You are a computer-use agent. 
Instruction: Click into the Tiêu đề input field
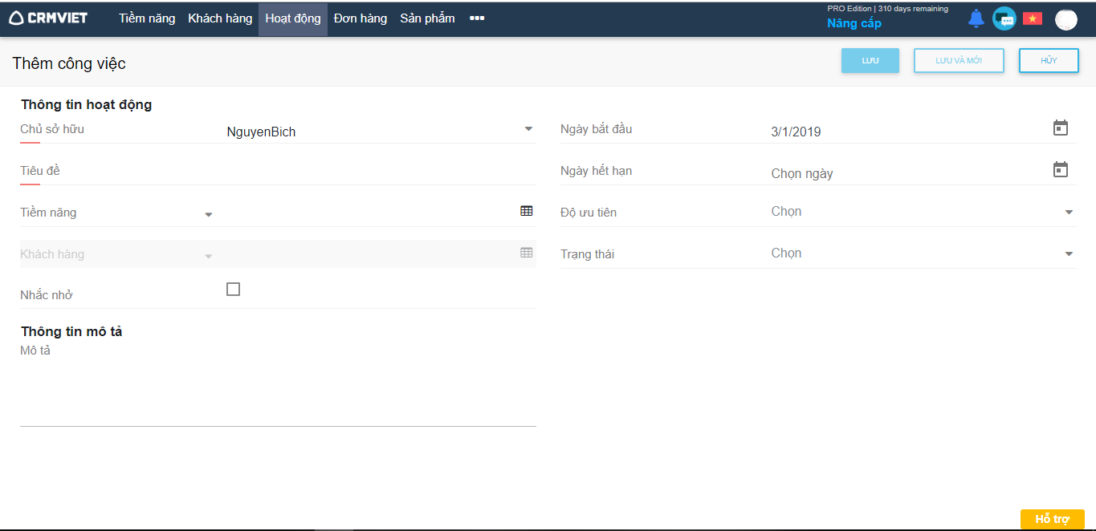tap(377, 171)
